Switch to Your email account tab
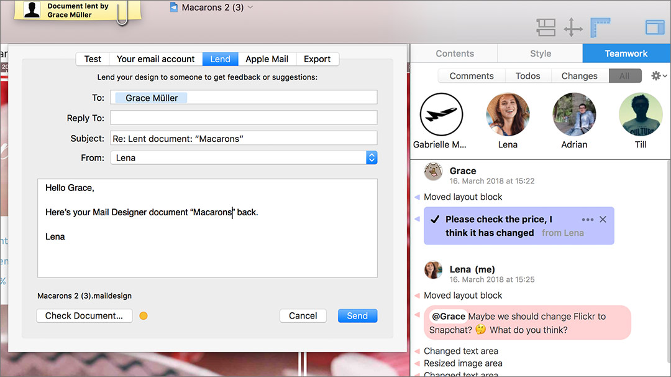The width and height of the screenshot is (671, 377). click(x=156, y=59)
